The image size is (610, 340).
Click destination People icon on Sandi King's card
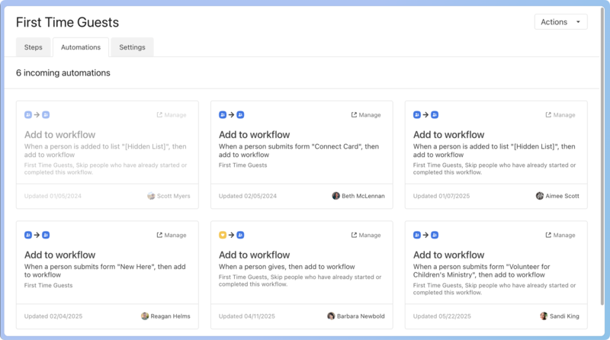click(435, 235)
